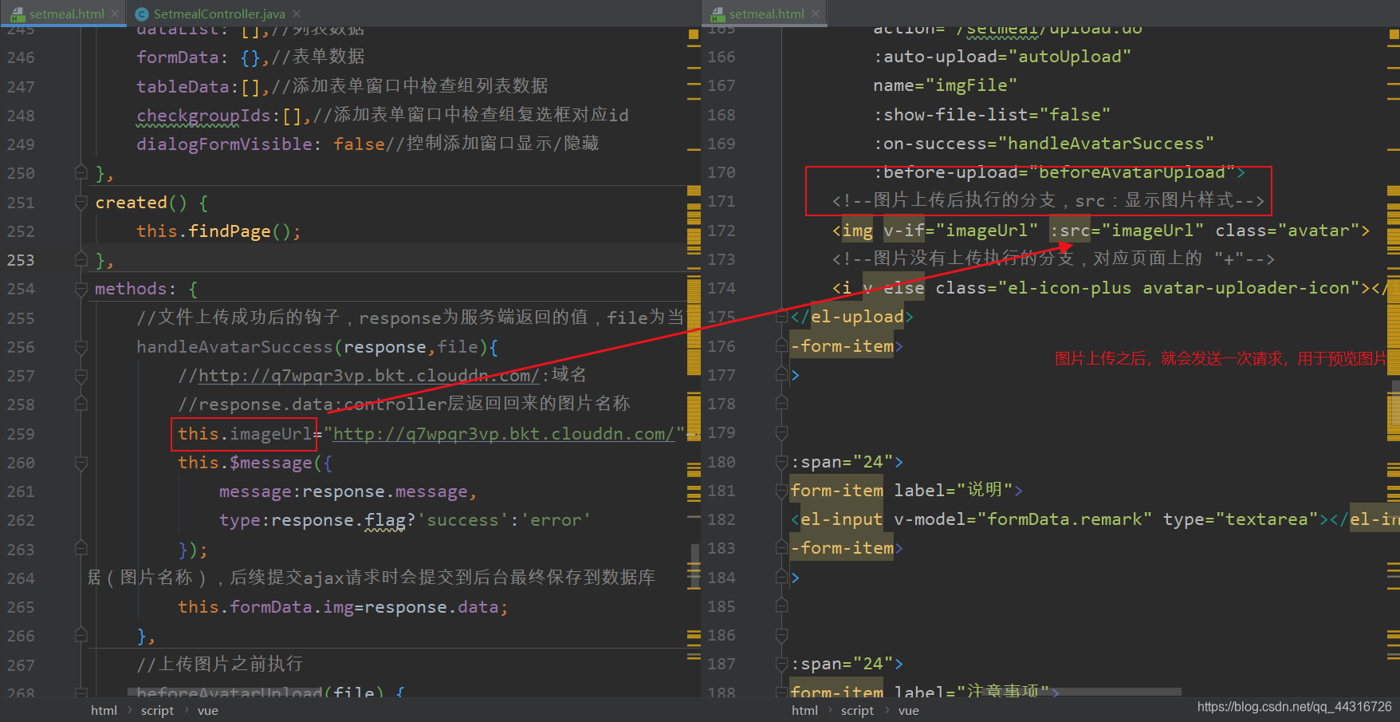The image size is (1400, 722).
Task: Toggle fold marker on right line 181
Action: click(781, 491)
